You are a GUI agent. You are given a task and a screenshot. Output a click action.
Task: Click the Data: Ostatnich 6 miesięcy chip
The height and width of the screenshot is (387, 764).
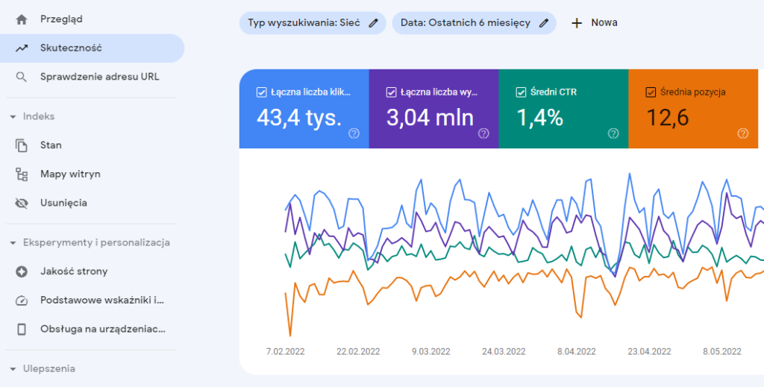[x=474, y=23]
